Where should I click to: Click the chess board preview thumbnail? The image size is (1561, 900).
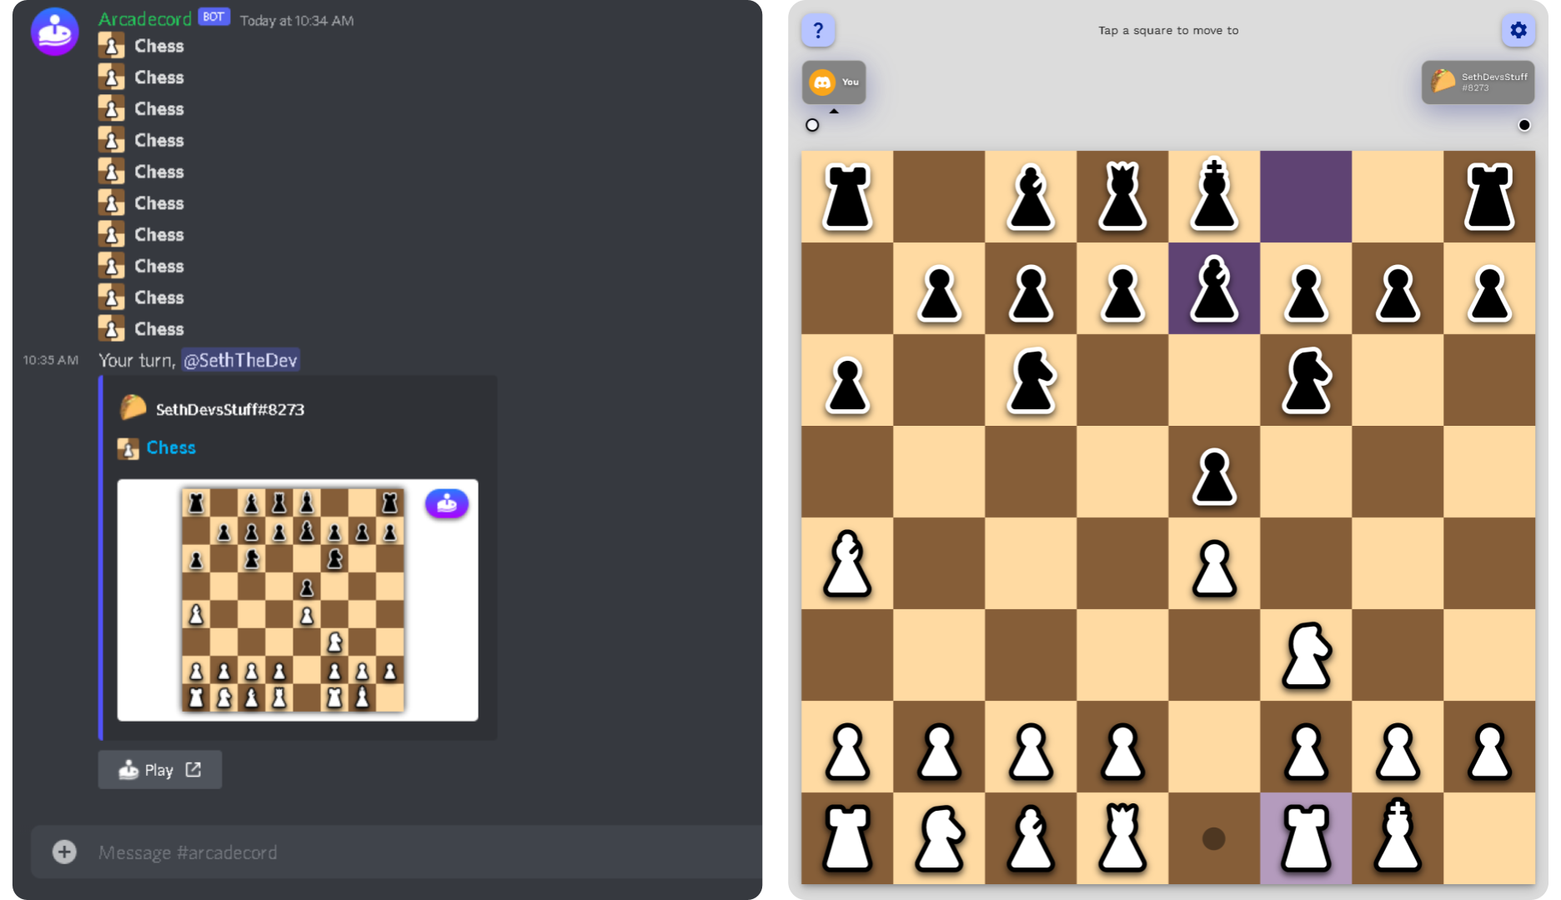(294, 602)
